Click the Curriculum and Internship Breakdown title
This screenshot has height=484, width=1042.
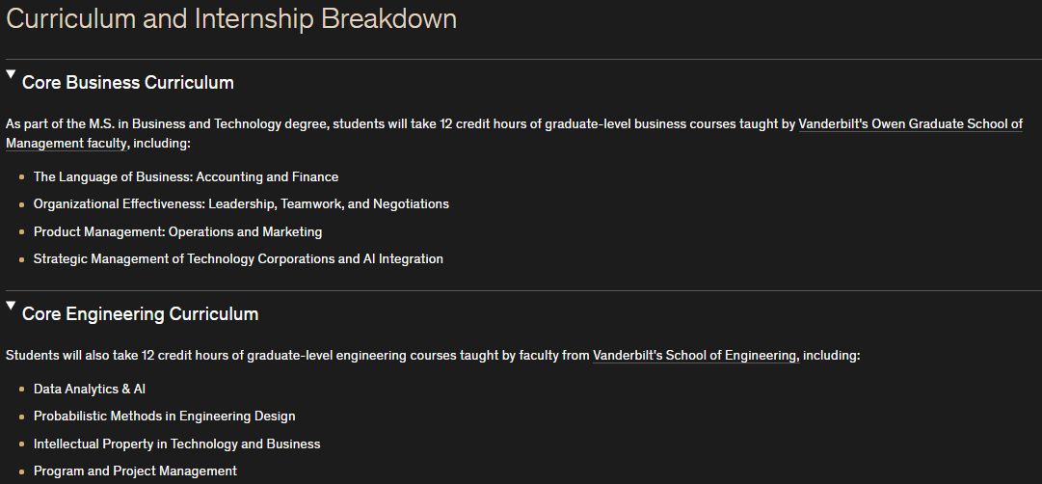pyautogui.click(x=231, y=19)
